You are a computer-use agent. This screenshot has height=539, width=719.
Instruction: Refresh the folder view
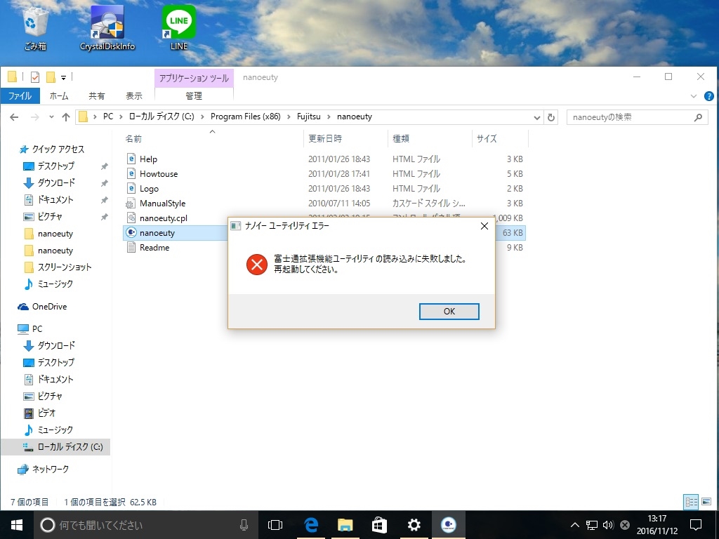551,117
